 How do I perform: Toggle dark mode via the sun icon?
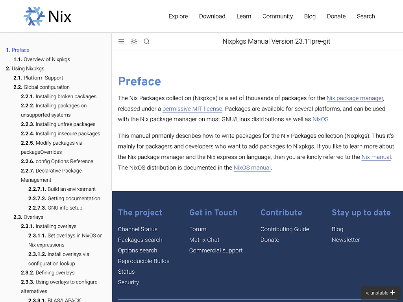coord(134,41)
